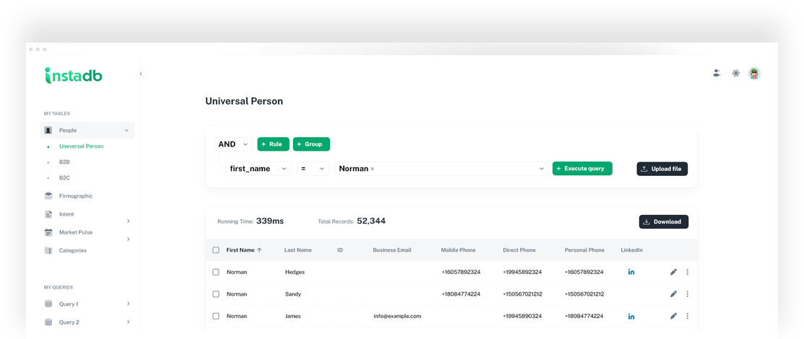This screenshot has width=804, height=339.
Task: Click the account person icon in header
Action: (x=716, y=73)
